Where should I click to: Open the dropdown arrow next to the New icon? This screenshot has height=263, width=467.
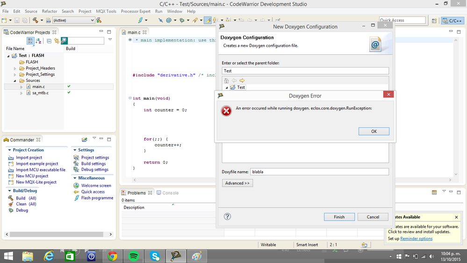pyautogui.click(x=10, y=20)
